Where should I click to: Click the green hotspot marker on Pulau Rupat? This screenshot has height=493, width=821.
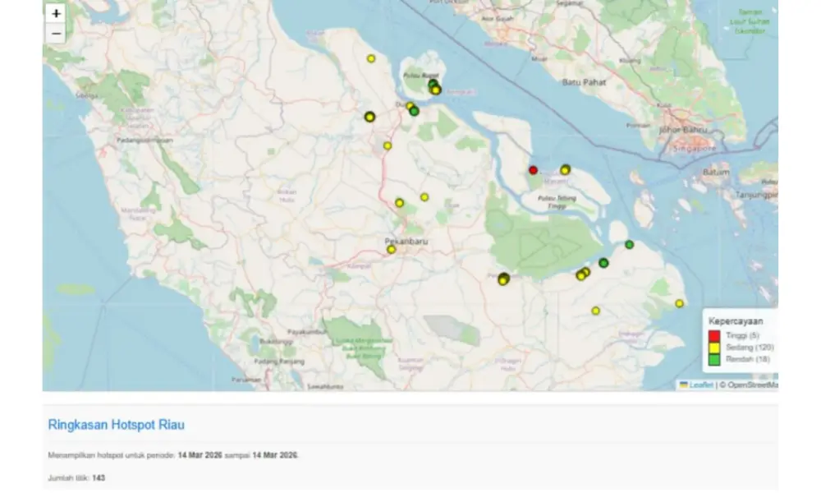[x=432, y=84]
